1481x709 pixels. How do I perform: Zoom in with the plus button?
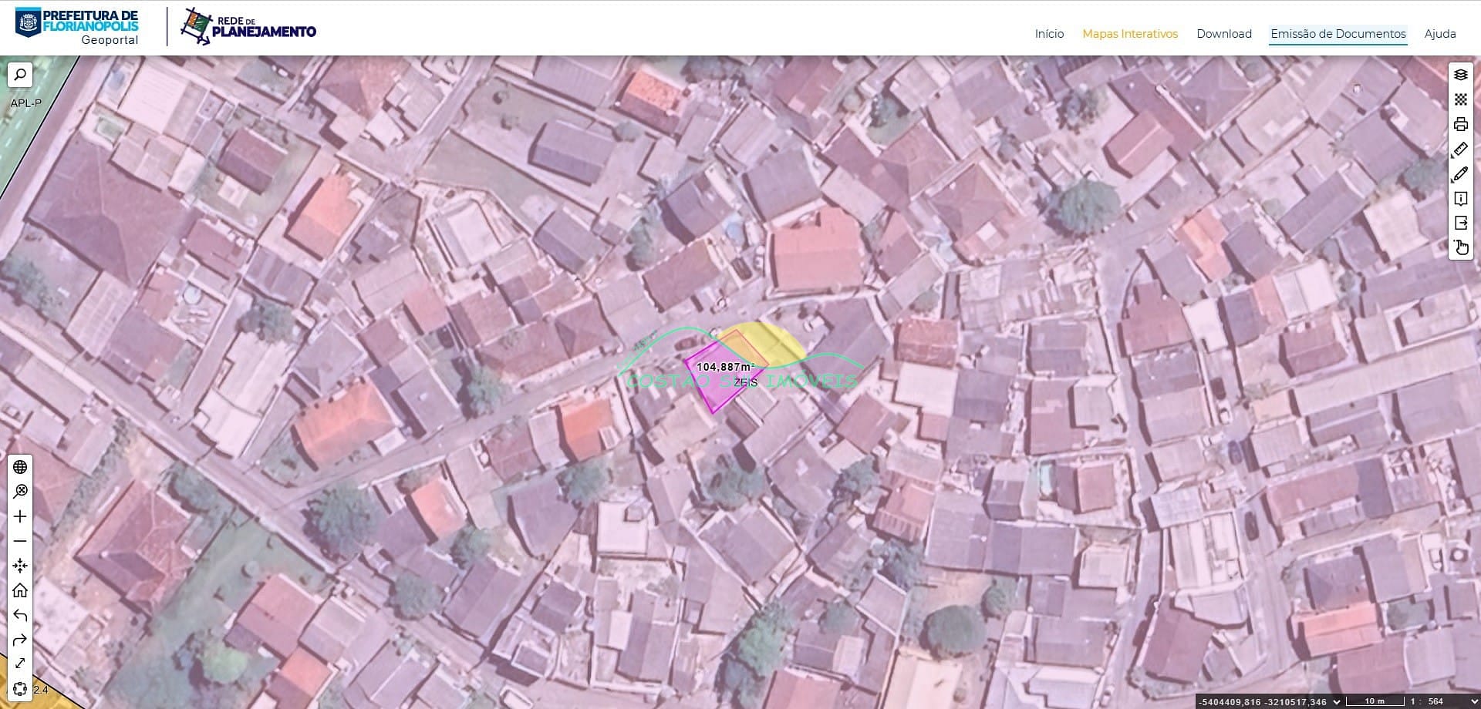click(20, 516)
